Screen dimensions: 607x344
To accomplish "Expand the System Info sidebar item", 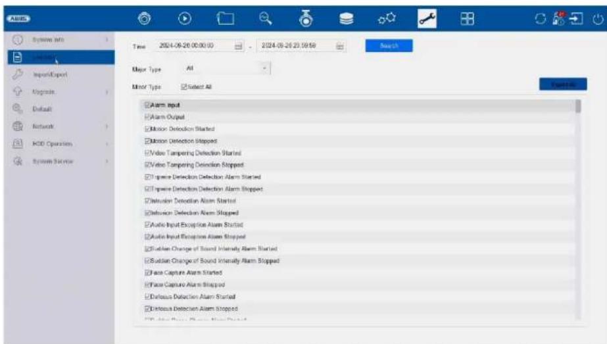I will tap(61, 39).
